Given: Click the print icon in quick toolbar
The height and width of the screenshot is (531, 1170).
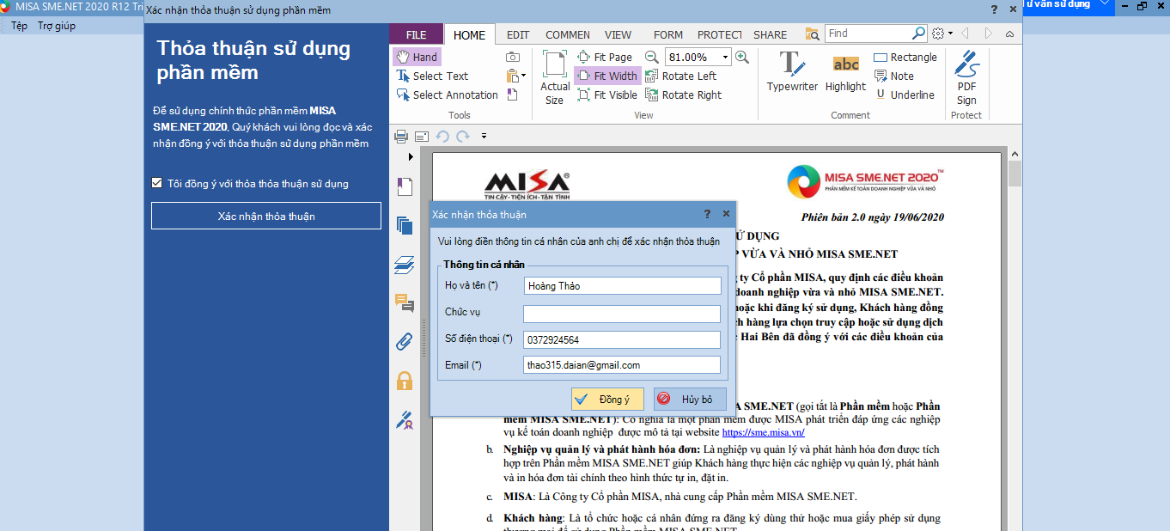Looking at the screenshot, I should pos(400,136).
